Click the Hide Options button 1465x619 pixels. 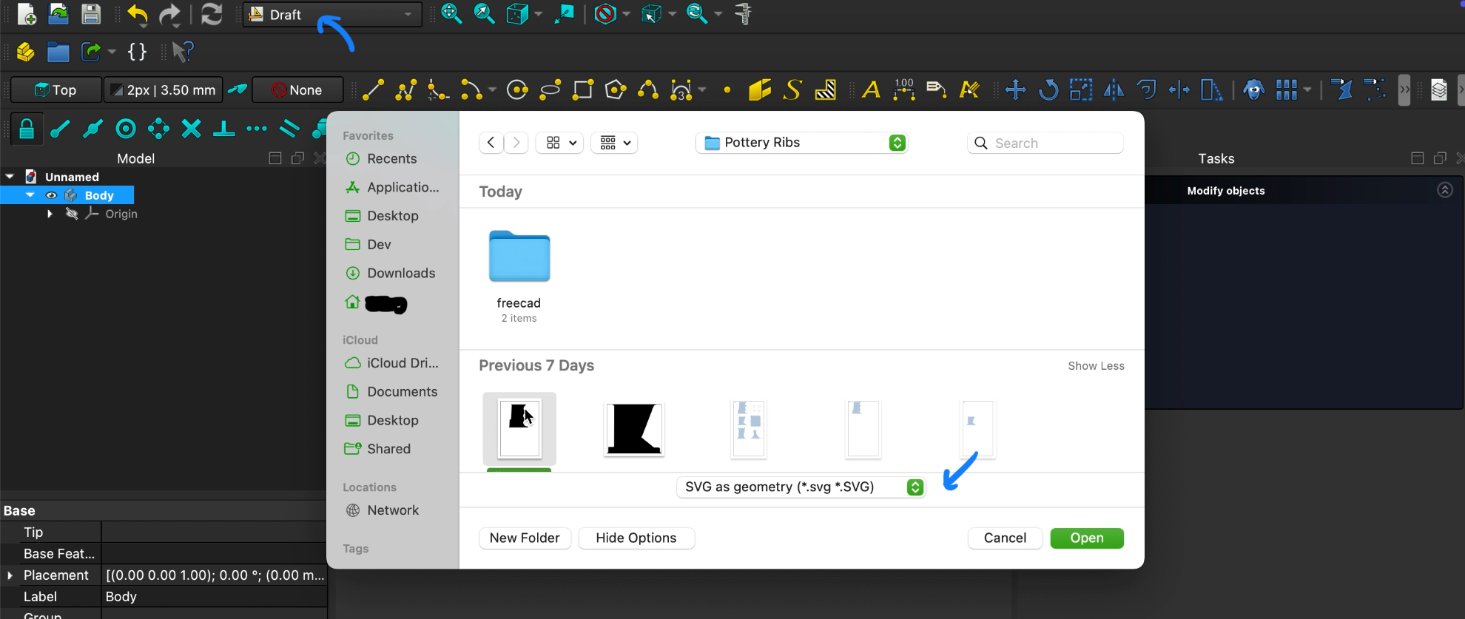click(636, 538)
